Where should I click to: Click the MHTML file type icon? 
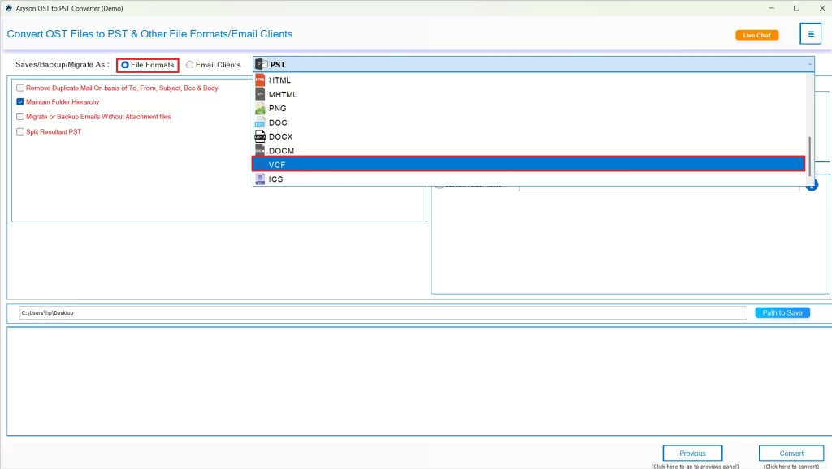pyautogui.click(x=262, y=94)
